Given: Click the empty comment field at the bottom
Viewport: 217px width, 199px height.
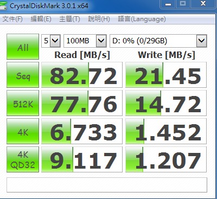Looking at the screenshot, I should tap(107, 185).
